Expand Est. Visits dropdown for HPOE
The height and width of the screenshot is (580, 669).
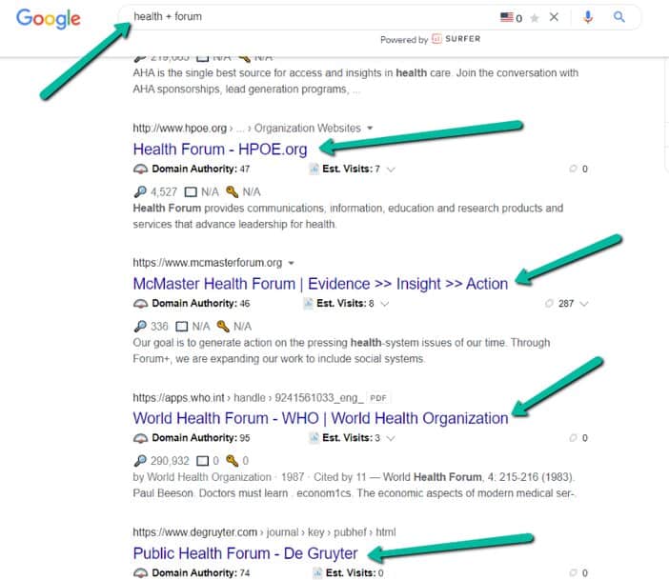point(391,170)
